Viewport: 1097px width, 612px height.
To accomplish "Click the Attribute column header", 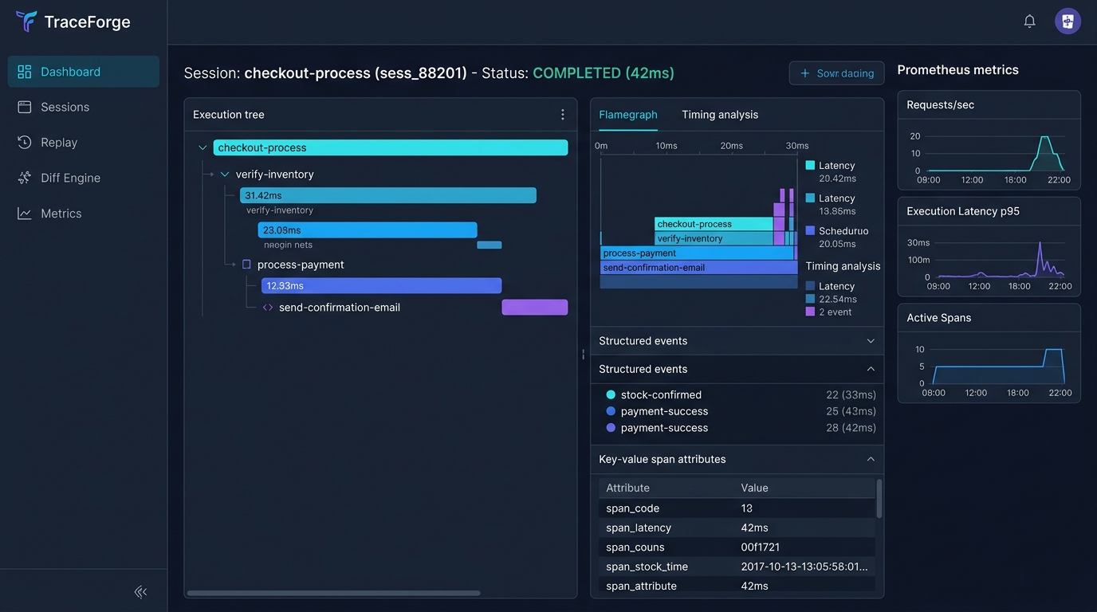I will [627, 488].
